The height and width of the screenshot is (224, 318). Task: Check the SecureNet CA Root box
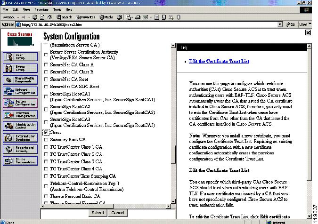tap(46, 79)
